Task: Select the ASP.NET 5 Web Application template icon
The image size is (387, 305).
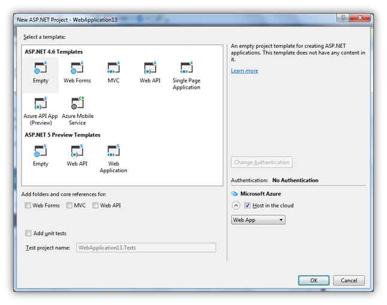Action: pyautogui.click(x=114, y=151)
